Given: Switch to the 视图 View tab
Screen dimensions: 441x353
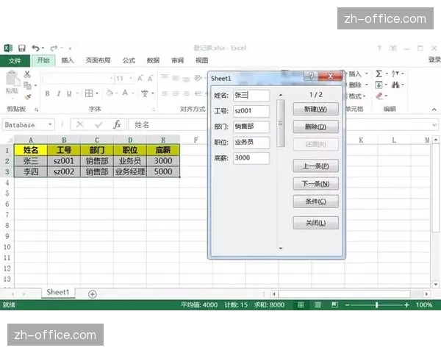Looking at the screenshot, I should pos(202,60).
